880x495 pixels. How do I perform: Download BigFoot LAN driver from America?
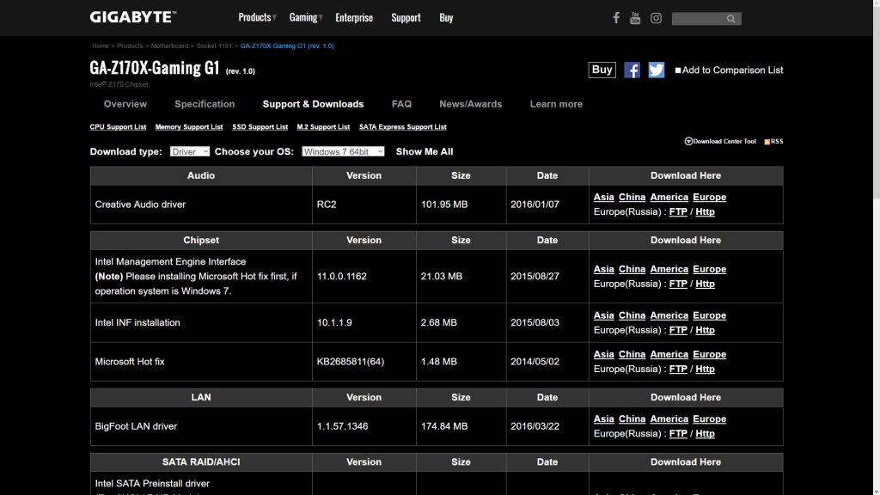[669, 419]
